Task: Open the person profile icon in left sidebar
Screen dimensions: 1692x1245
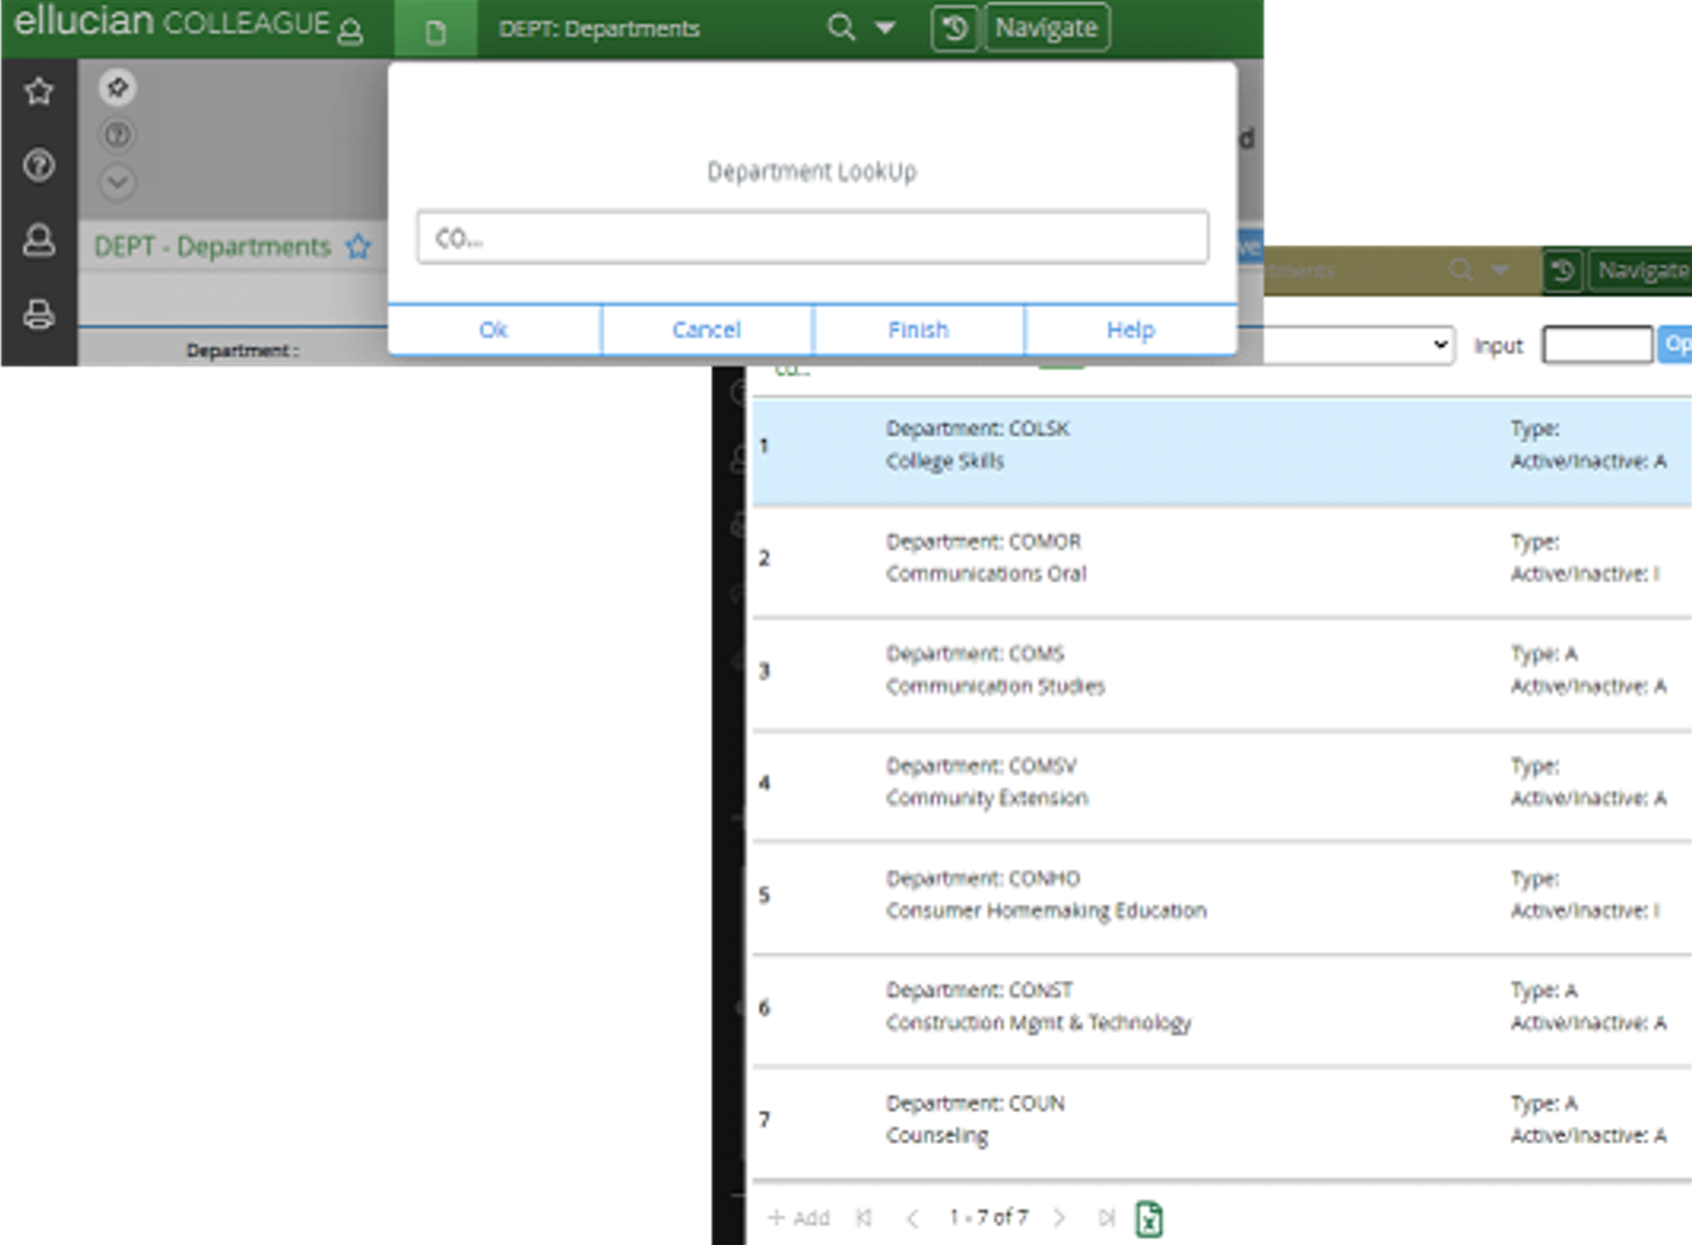Action: [39, 240]
